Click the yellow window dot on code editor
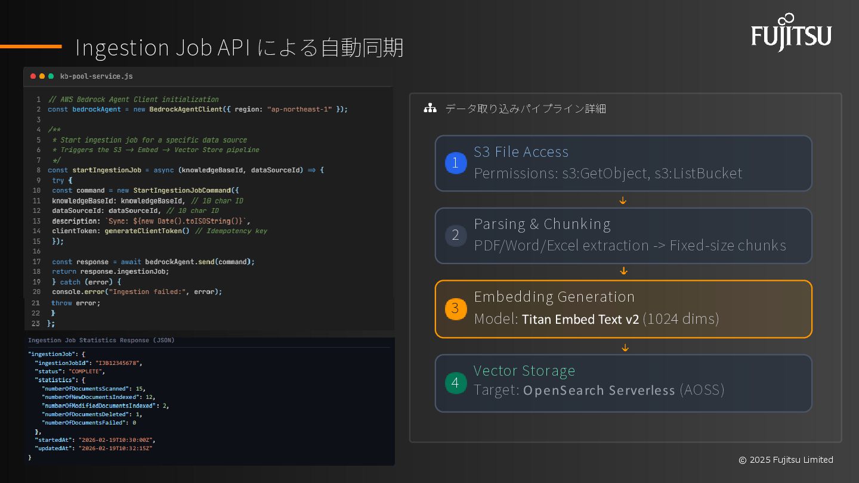 [x=42, y=76]
